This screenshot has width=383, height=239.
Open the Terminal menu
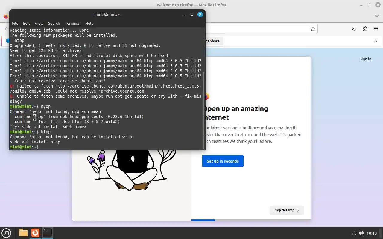click(72, 23)
